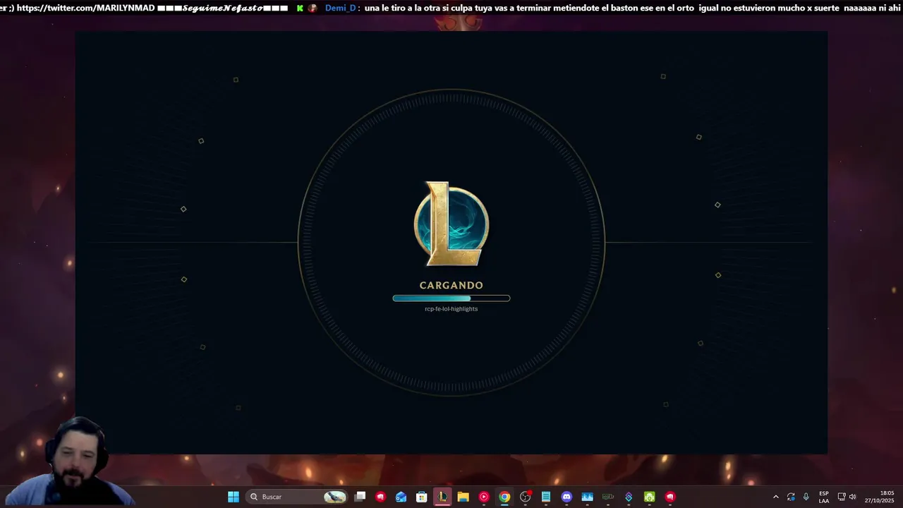Open the blue graph monitor taskbar icon

(x=587, y=497)
